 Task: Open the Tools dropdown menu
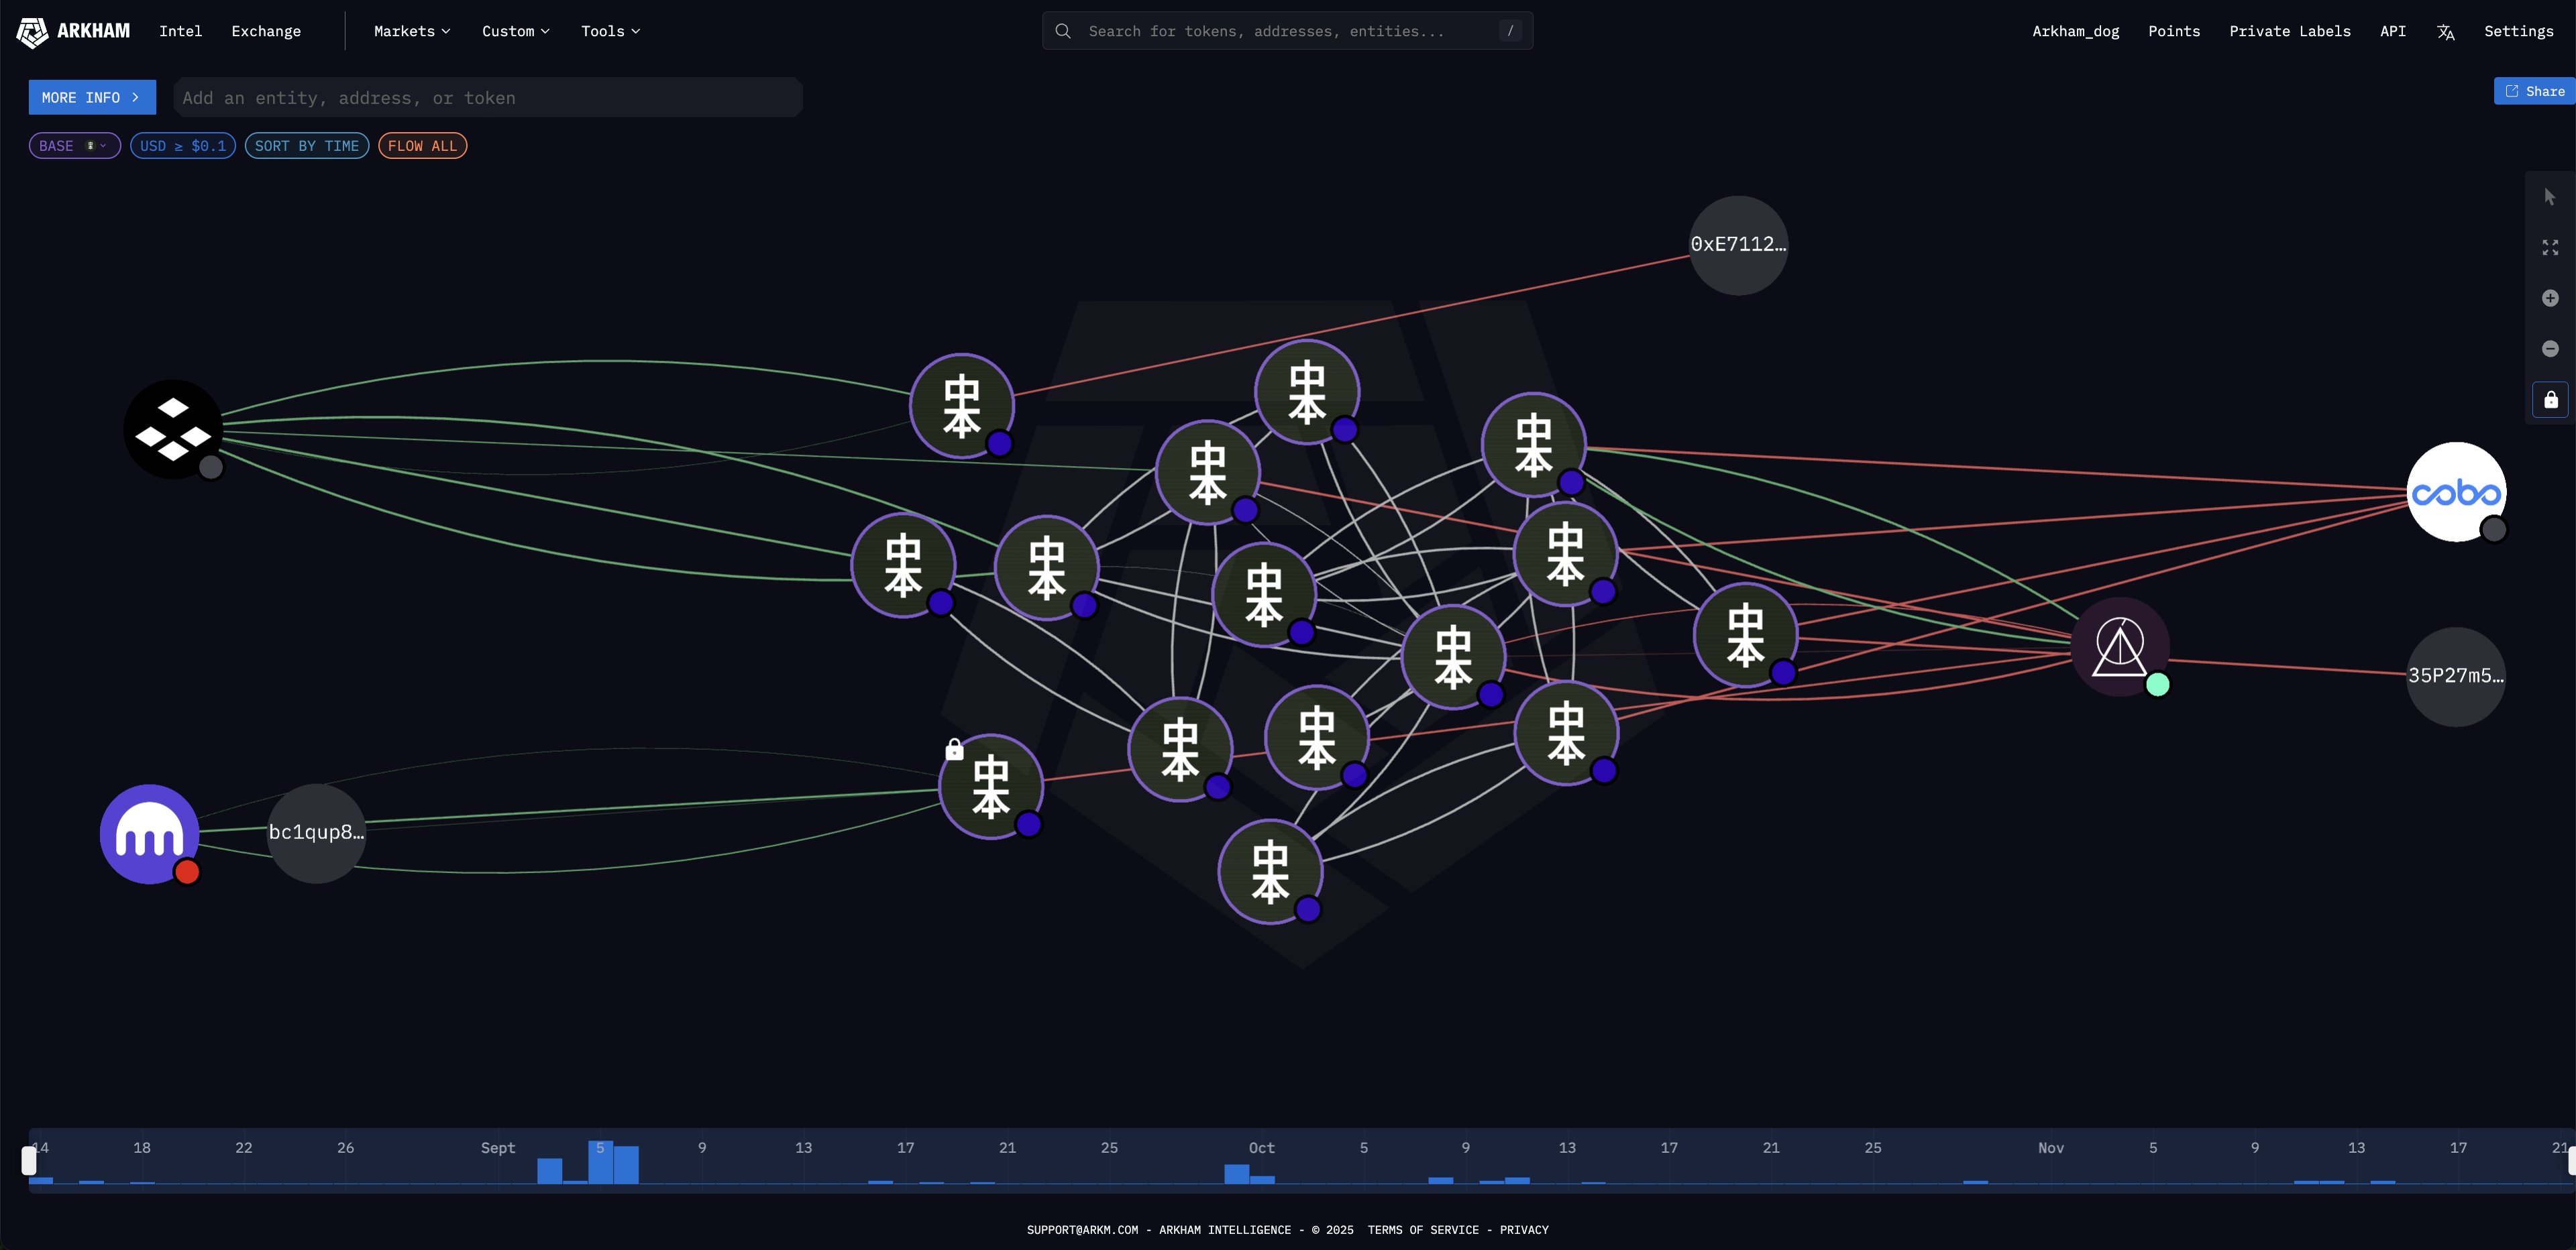610,31
